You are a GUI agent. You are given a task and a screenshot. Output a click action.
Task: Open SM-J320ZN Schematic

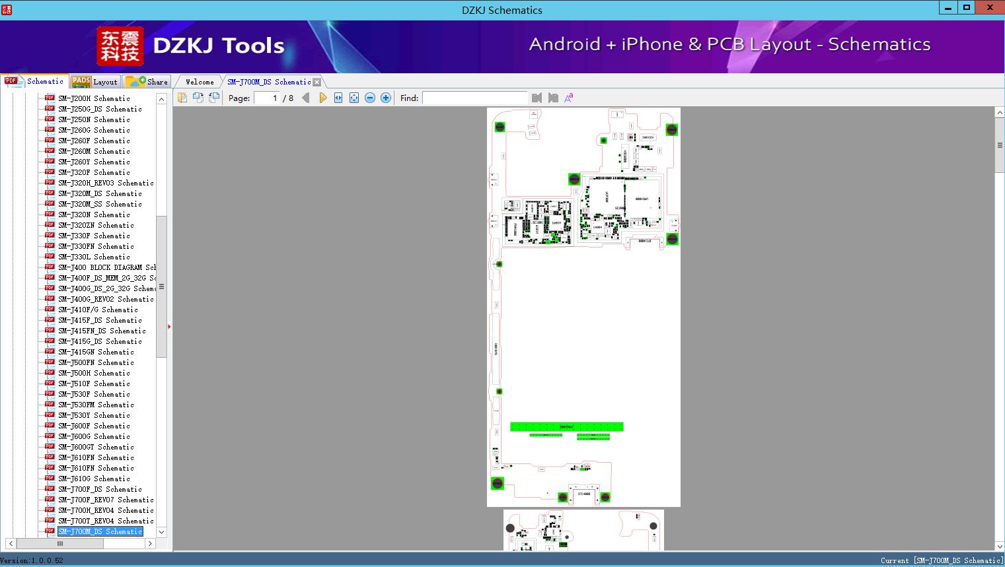pyautogui.click(x=96, y=225)
